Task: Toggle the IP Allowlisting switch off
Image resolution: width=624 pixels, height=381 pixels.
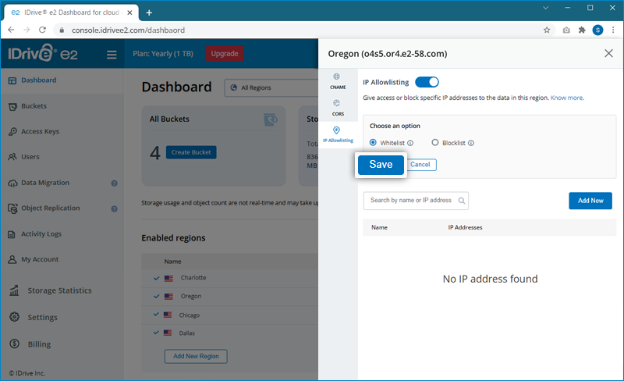Action: click(x=427, y=82)
